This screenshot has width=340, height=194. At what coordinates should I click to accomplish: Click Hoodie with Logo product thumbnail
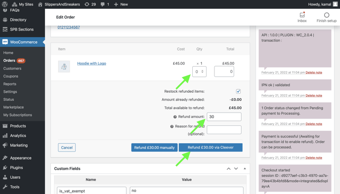(x=64, y=67)
